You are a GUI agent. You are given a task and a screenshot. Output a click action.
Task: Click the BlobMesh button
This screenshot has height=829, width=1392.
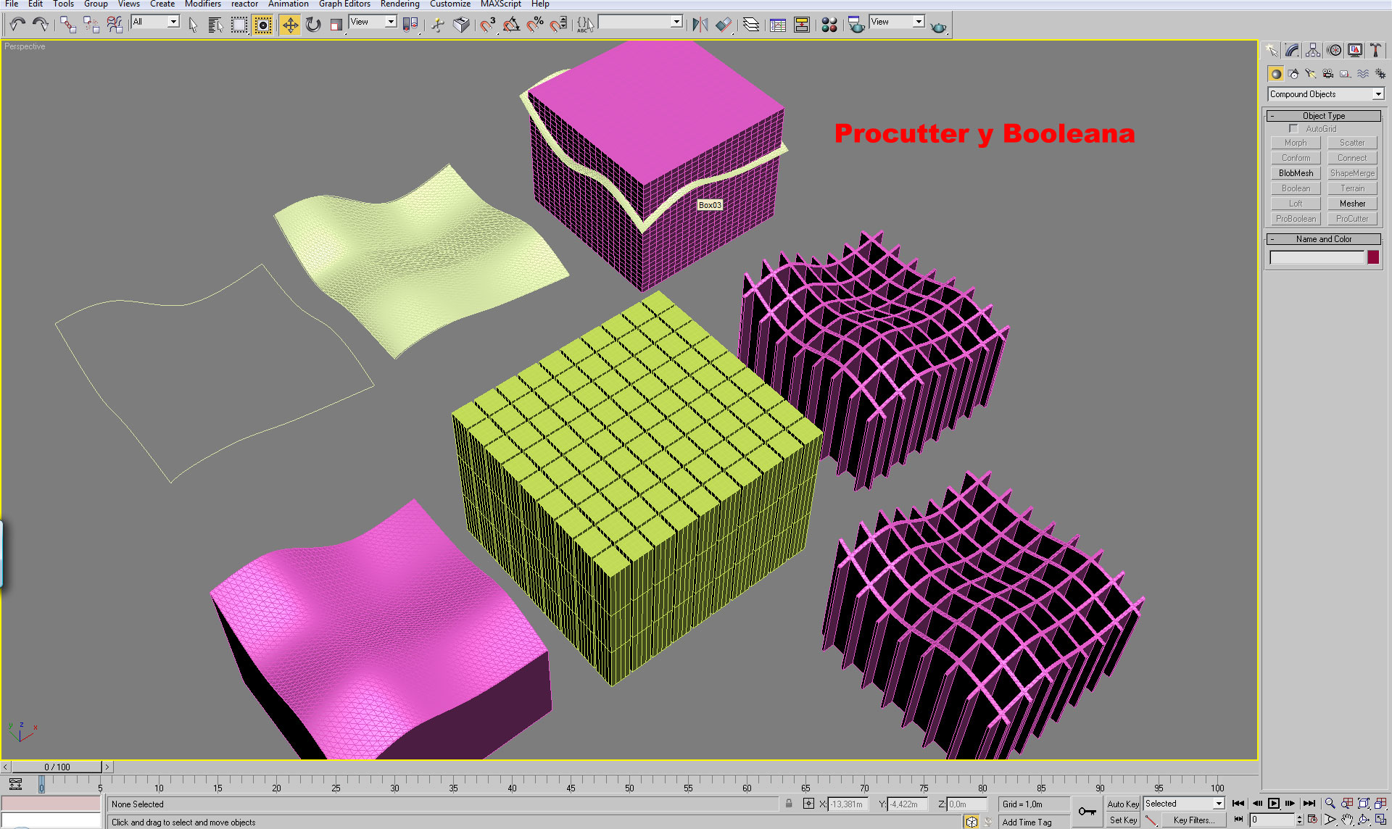point(1296,173)
